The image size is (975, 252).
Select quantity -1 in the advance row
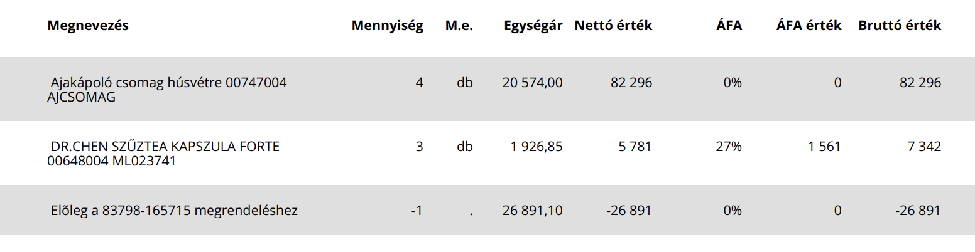(417, 211)
